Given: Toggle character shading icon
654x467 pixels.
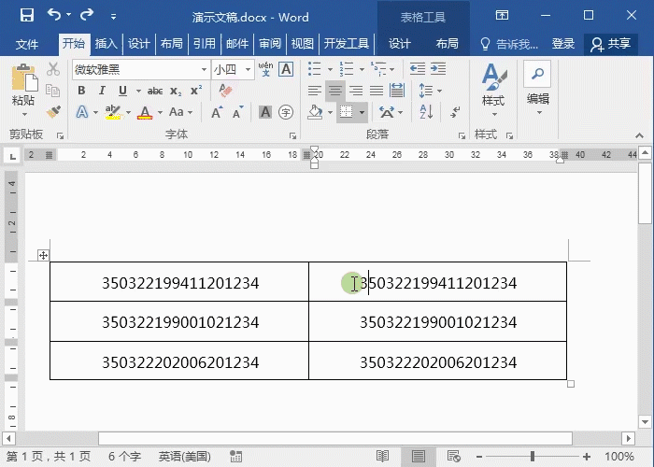Looking at the screenshot, I should coord(265,112).
